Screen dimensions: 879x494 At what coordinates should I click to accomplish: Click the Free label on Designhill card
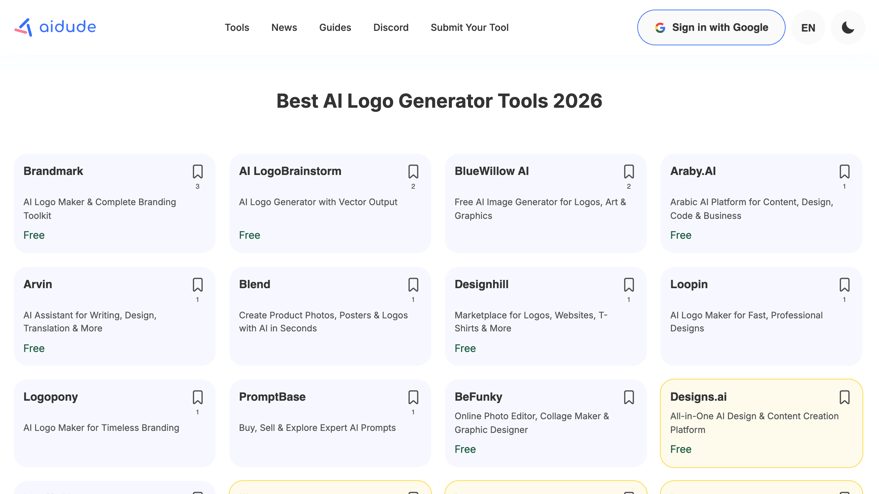[x=465, y=349]
